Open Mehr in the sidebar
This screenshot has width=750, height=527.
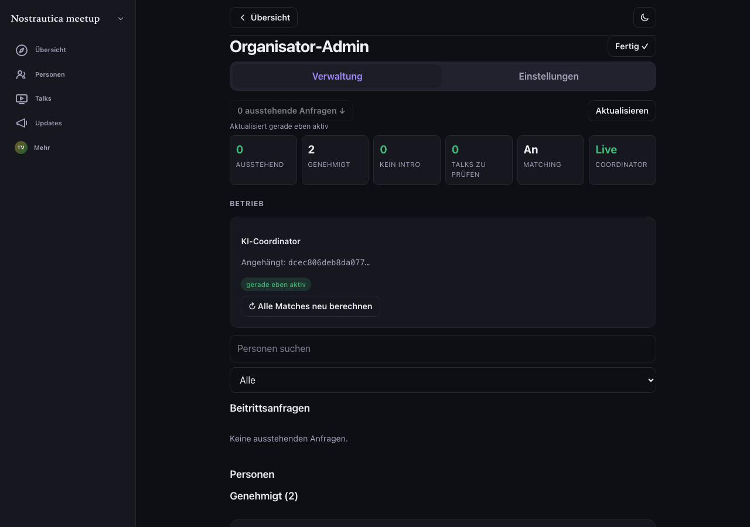click(42, 148)
